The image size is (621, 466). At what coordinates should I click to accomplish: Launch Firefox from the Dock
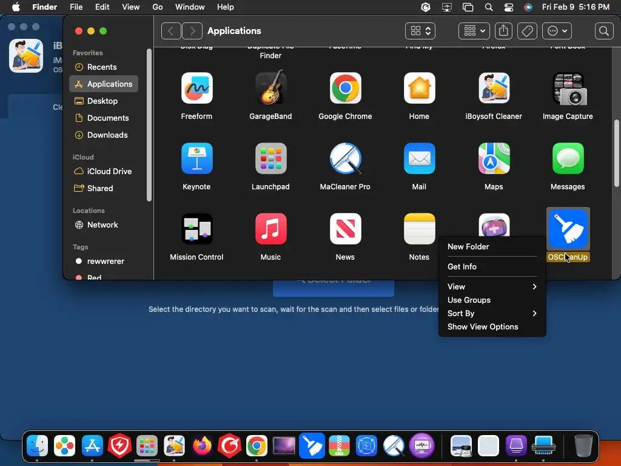coord(202,446)
